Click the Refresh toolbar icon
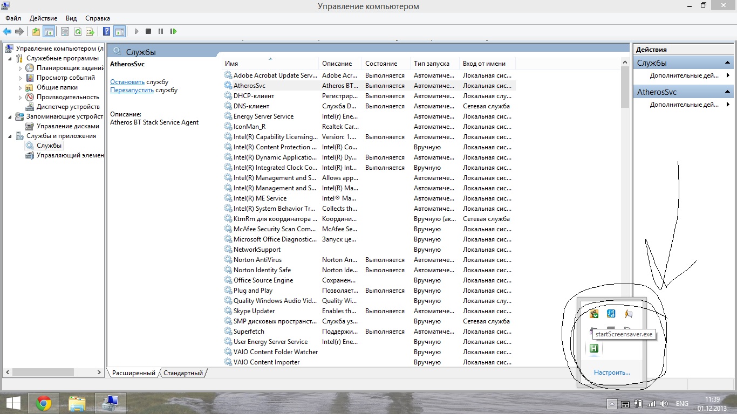 [x=78, y=31]
